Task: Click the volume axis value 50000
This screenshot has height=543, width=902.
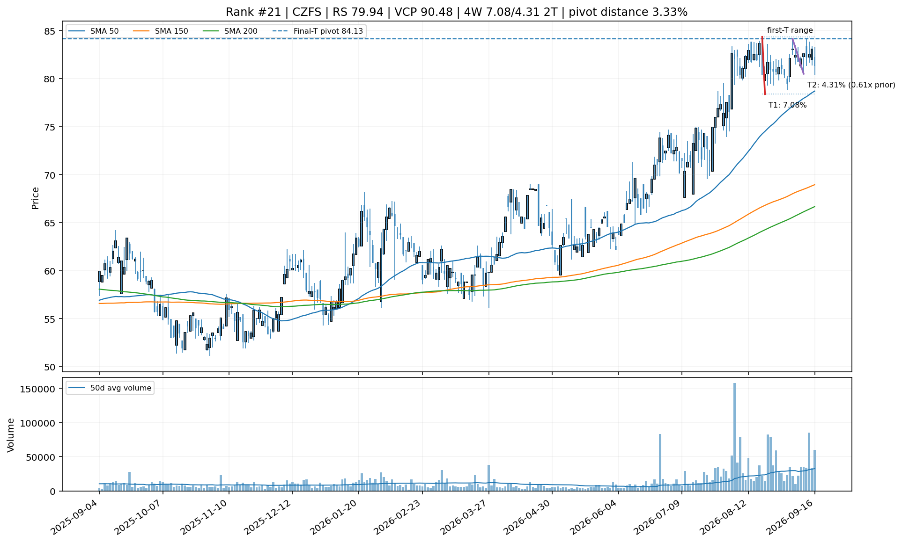Action: (40, 457)
